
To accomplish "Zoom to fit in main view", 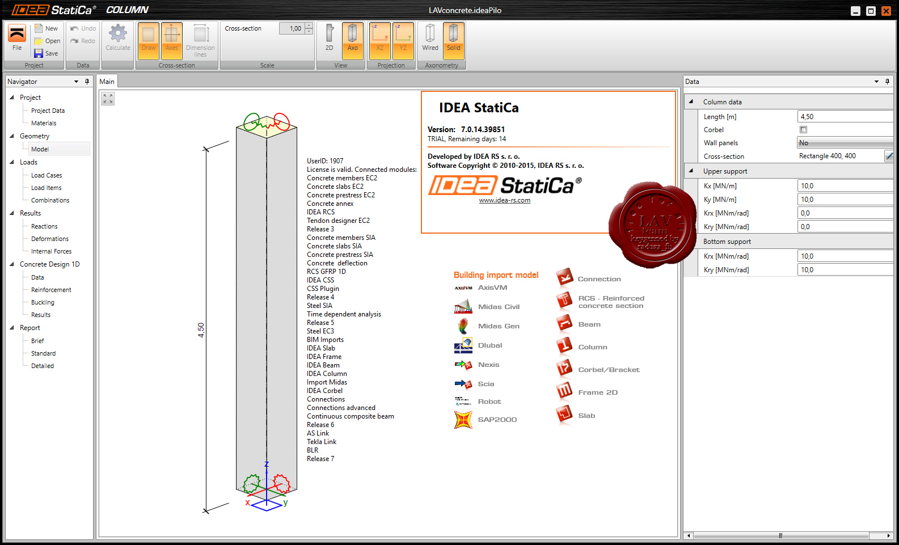I will 108,99.
